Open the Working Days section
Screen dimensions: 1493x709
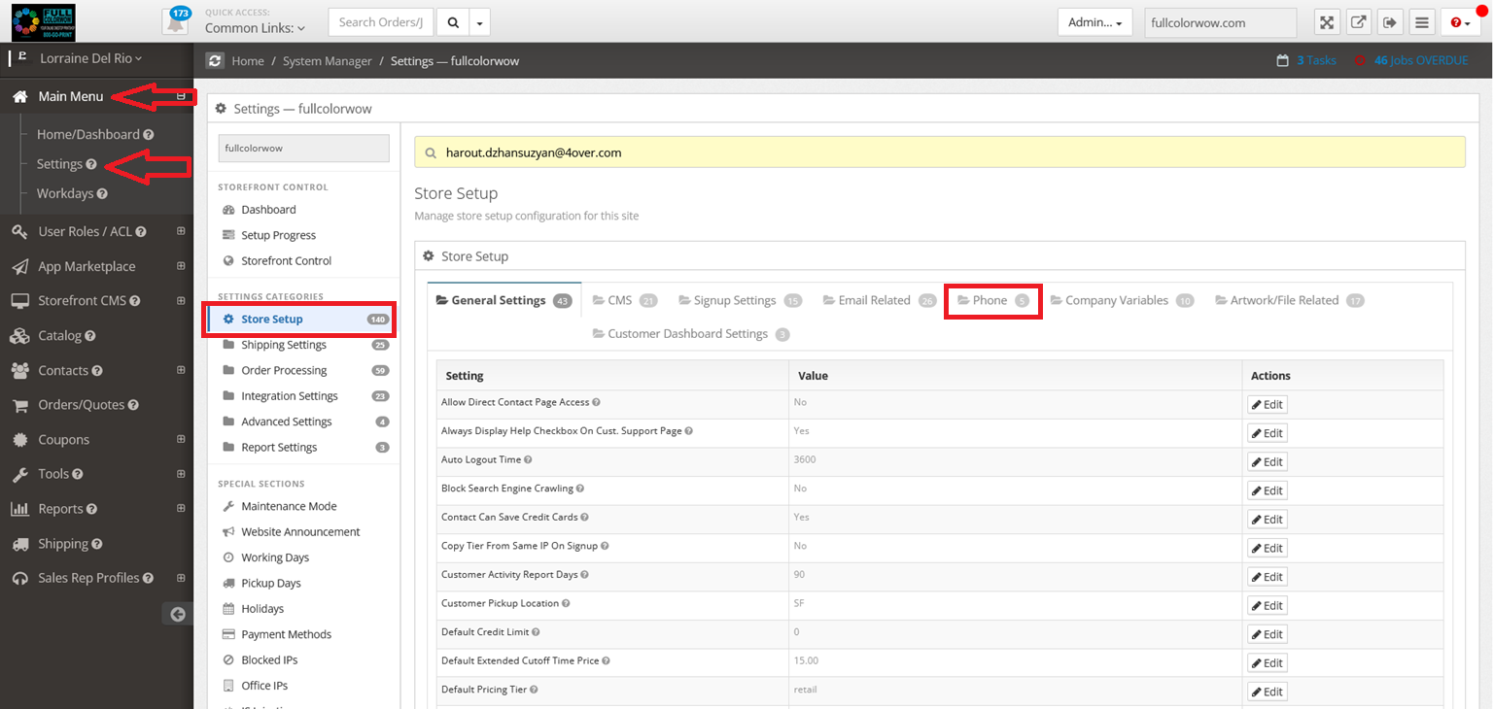275,557
